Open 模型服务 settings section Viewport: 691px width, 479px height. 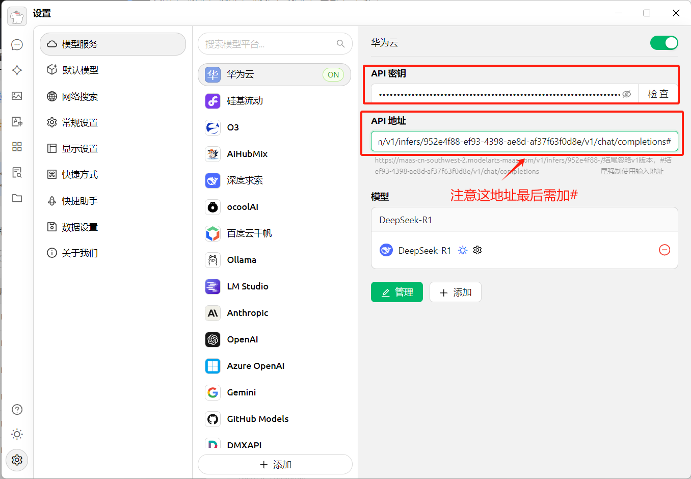(x=113, y=44)
